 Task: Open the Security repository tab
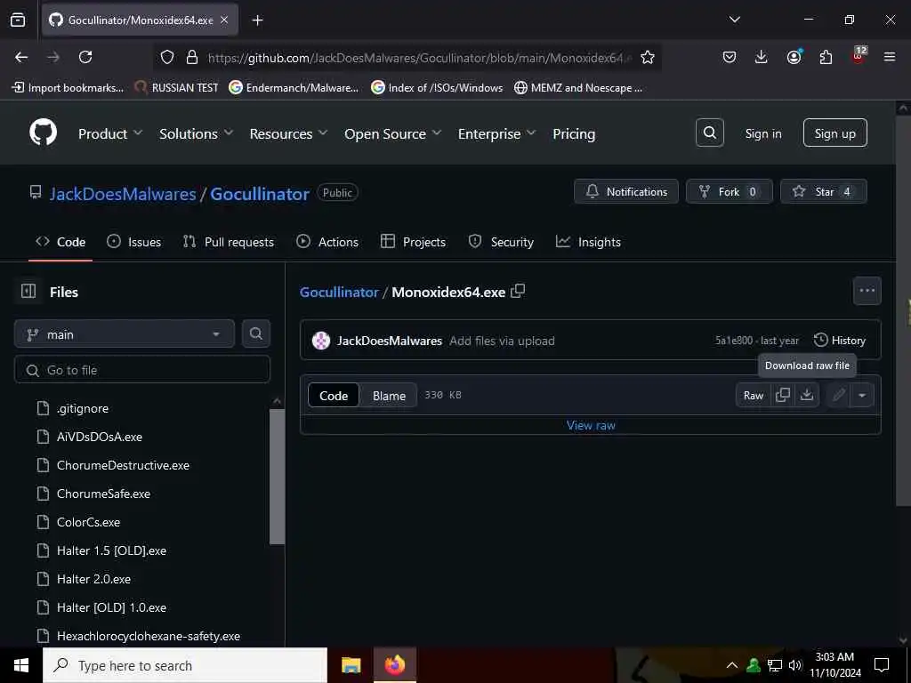(501, 242)
